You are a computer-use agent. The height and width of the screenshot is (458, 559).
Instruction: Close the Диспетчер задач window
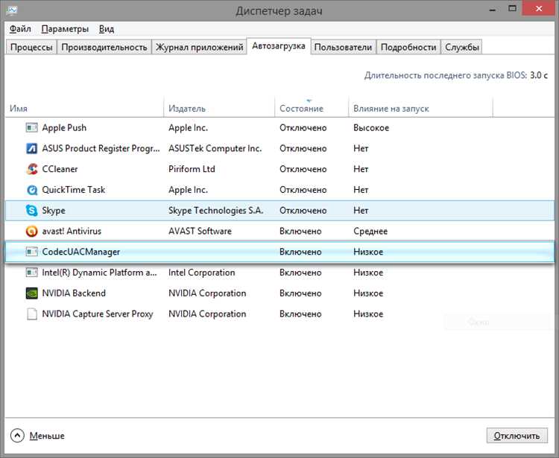(x=539, y=8)
